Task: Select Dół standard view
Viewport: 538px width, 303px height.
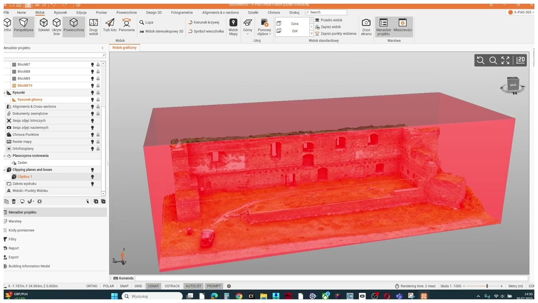Action: tap(293, 31)
